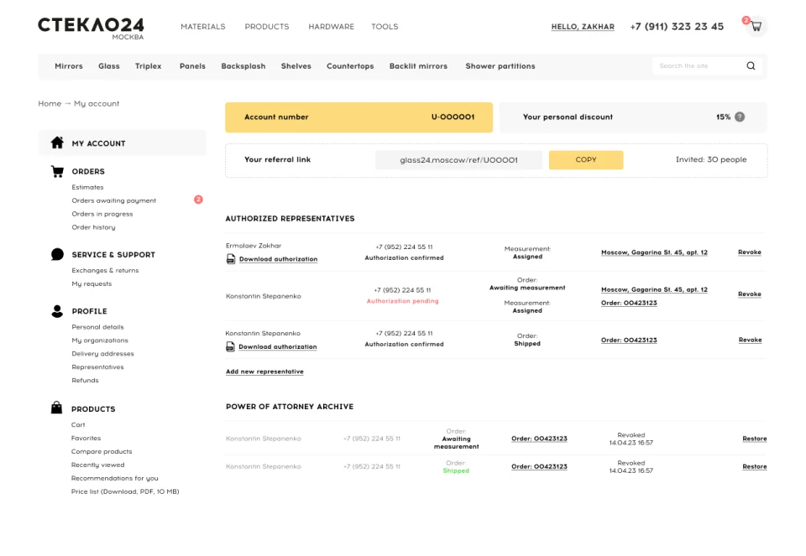The height and width of the screenshot is (556, 806).
Task: Open Delivery addresses
Action: click(102, 354)
